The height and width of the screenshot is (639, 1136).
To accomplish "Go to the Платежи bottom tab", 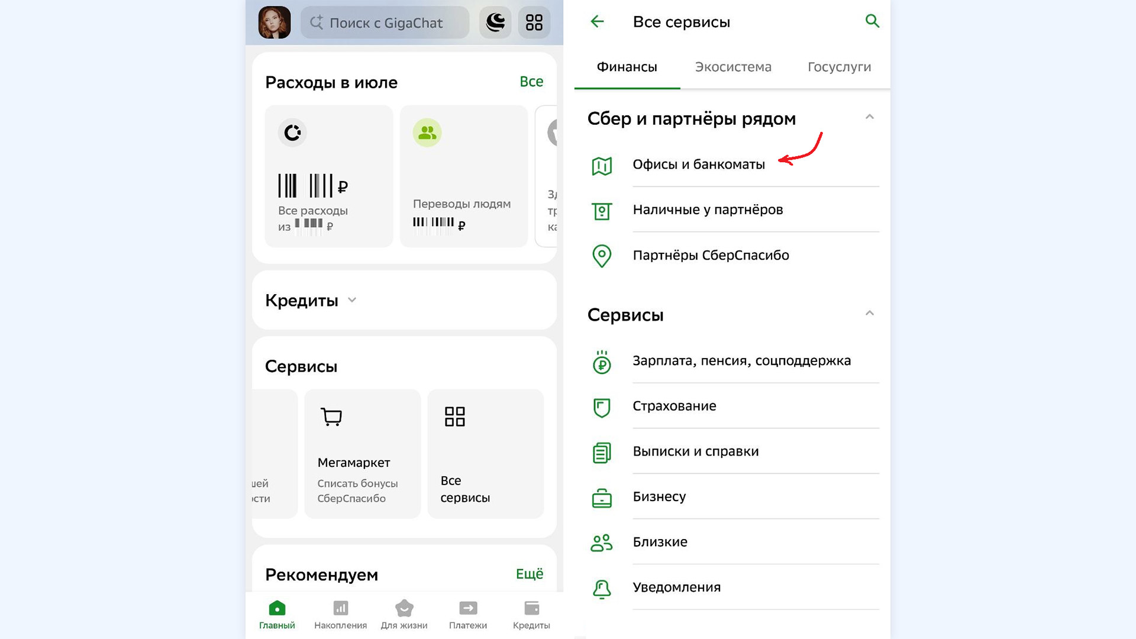I will tap(468, 615).
